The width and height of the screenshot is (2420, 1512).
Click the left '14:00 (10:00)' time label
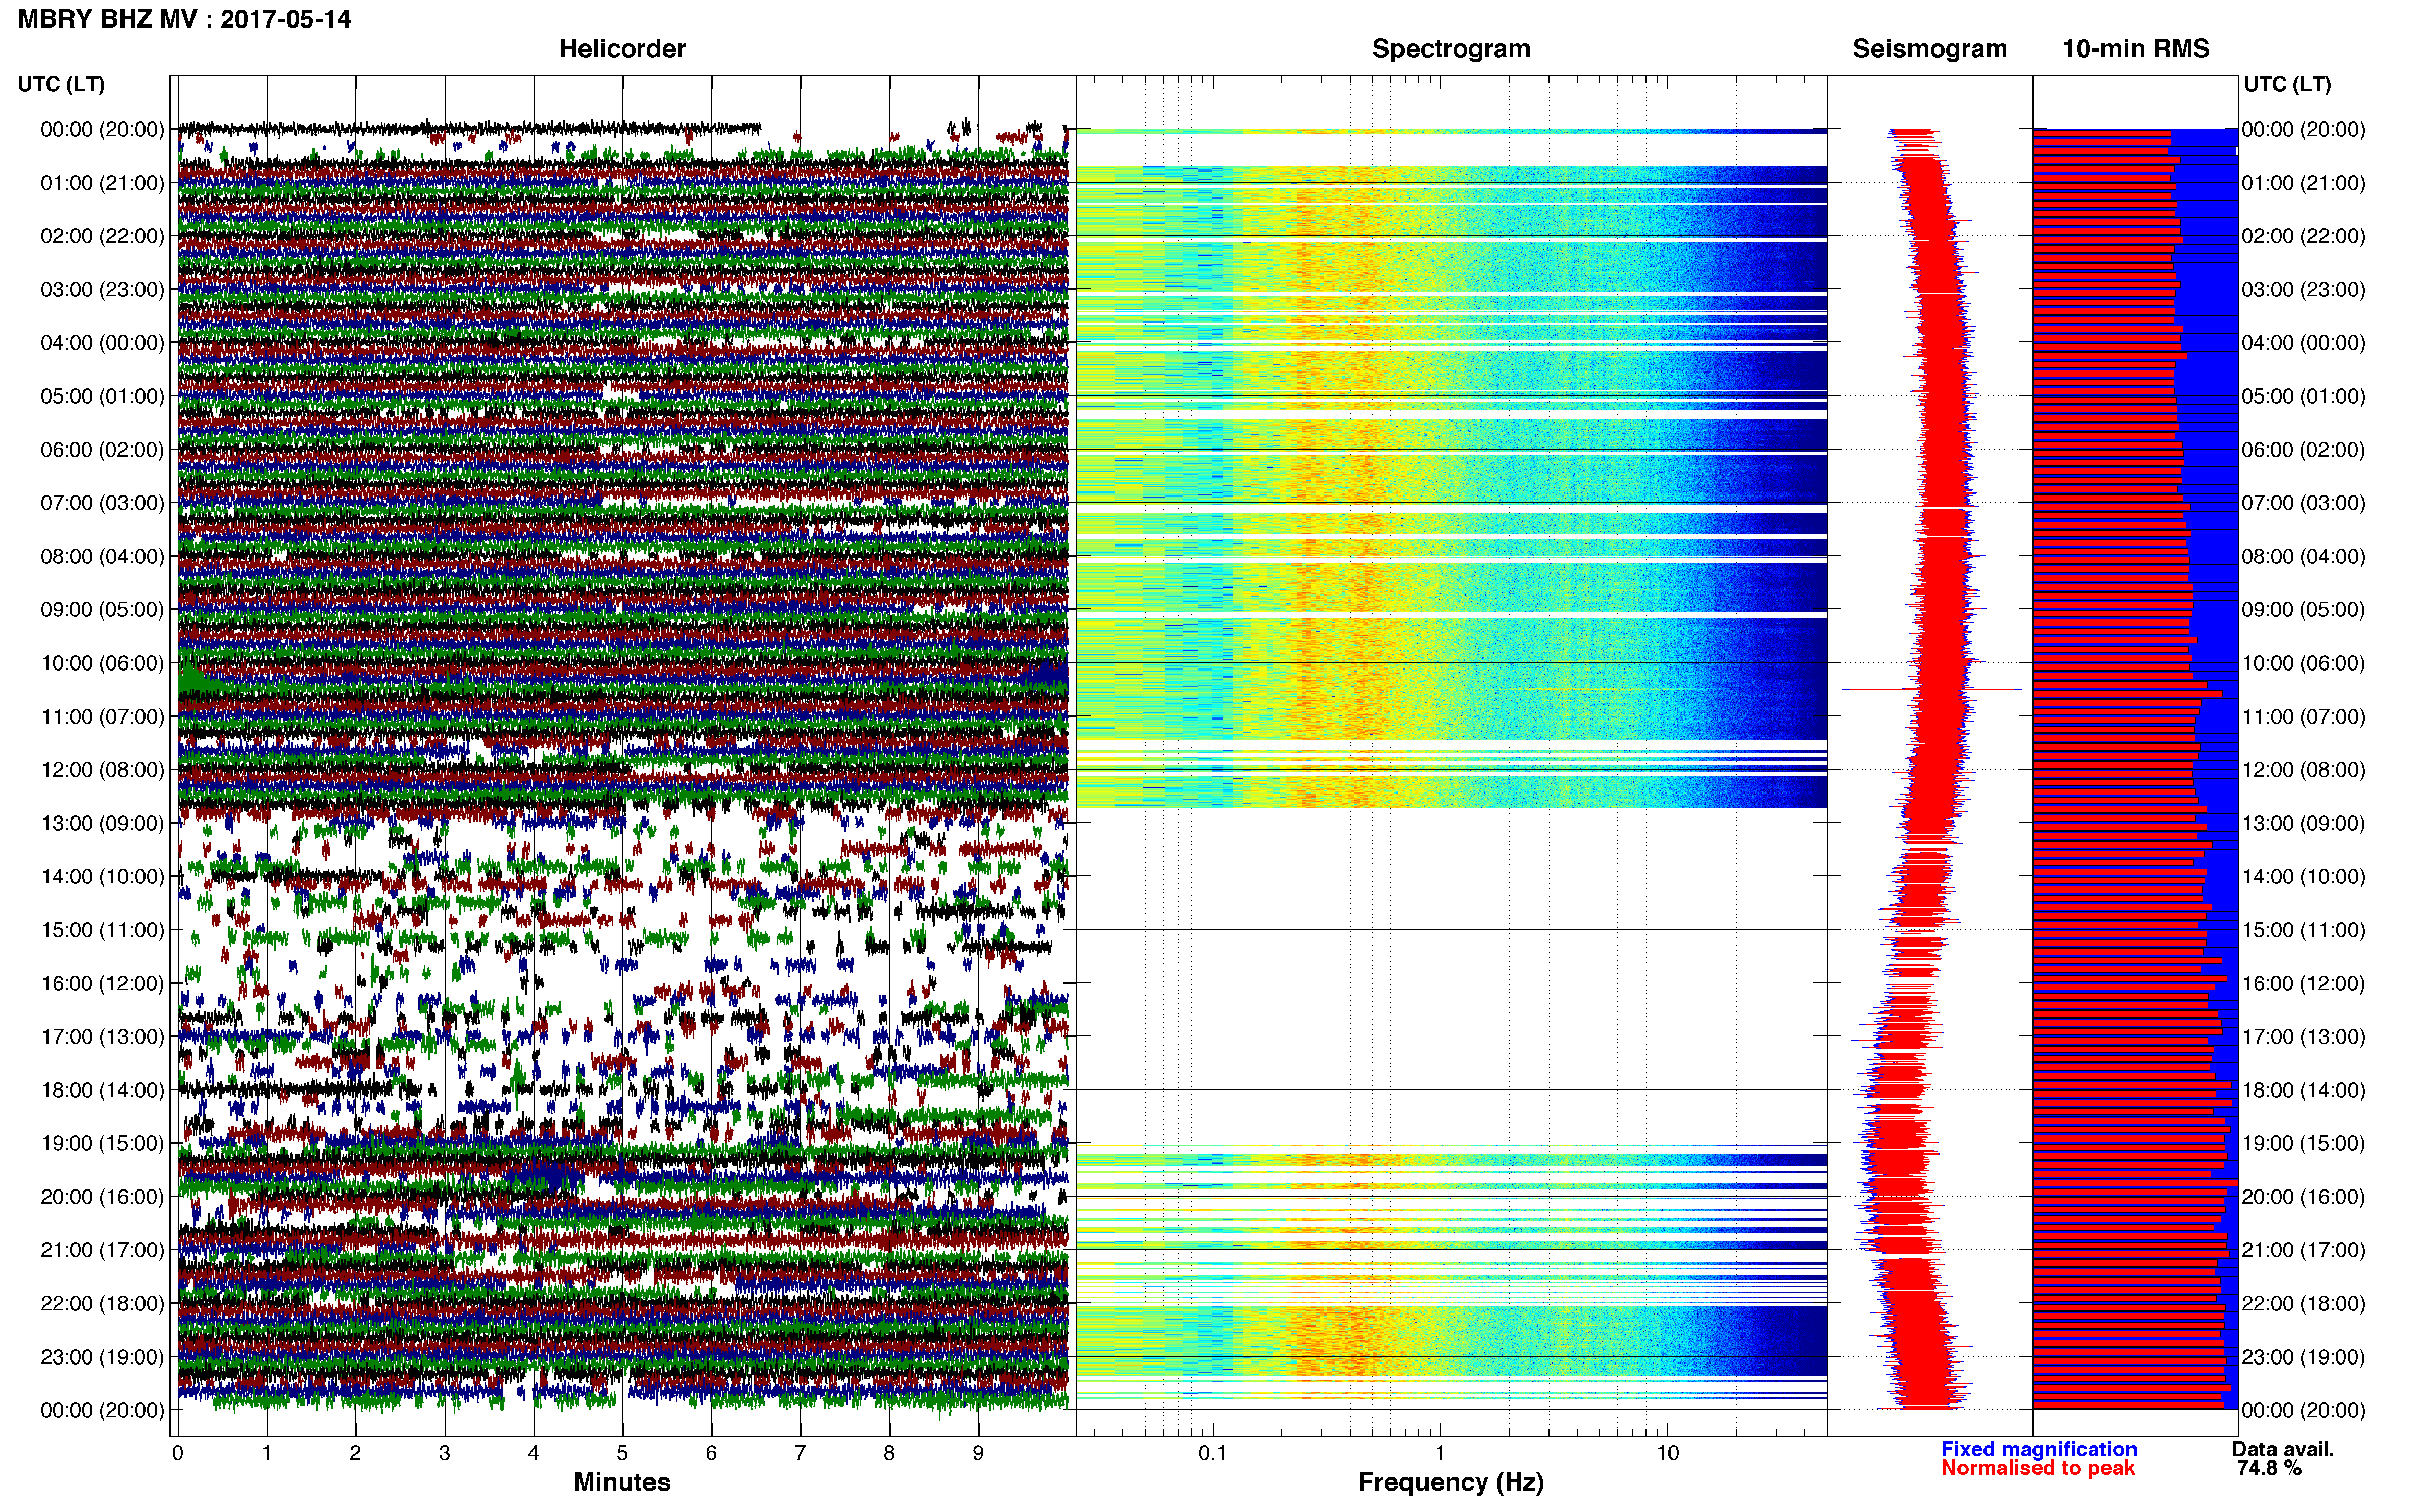click(102, 877)
